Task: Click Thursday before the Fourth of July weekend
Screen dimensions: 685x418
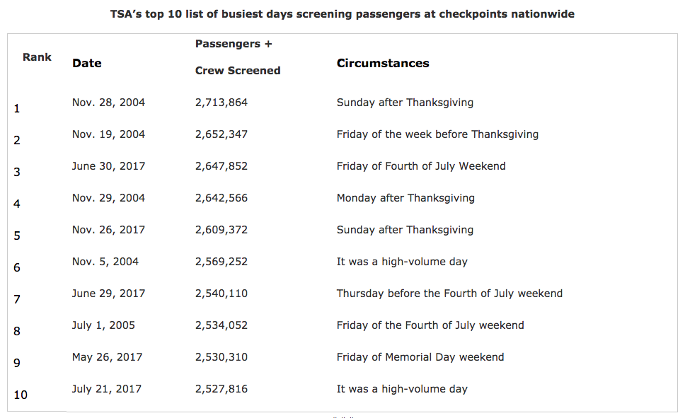Action: [449, 294]
